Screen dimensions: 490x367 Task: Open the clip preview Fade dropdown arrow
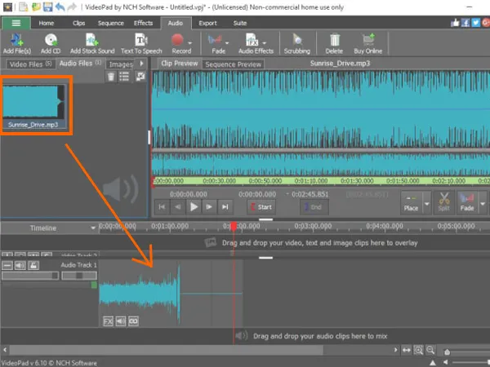[483, 203]
